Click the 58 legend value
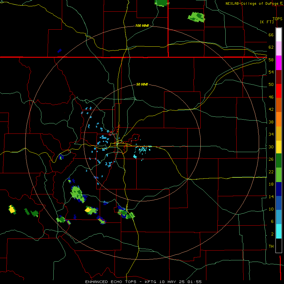 click(271, 60)
